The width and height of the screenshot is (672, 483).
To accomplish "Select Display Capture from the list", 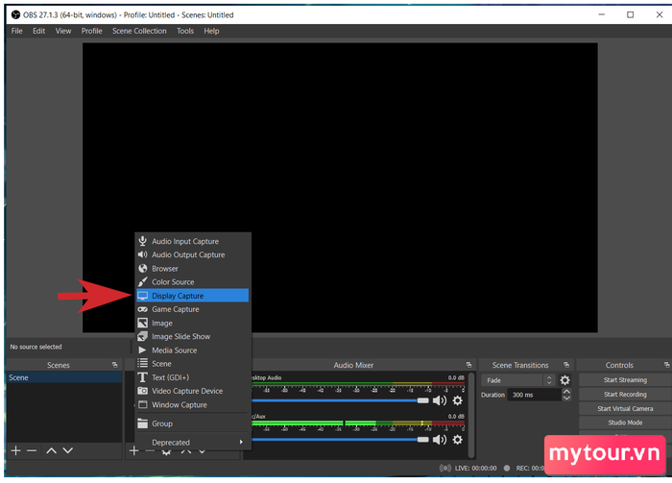I will pyautogui.click(x=192, y=296).
